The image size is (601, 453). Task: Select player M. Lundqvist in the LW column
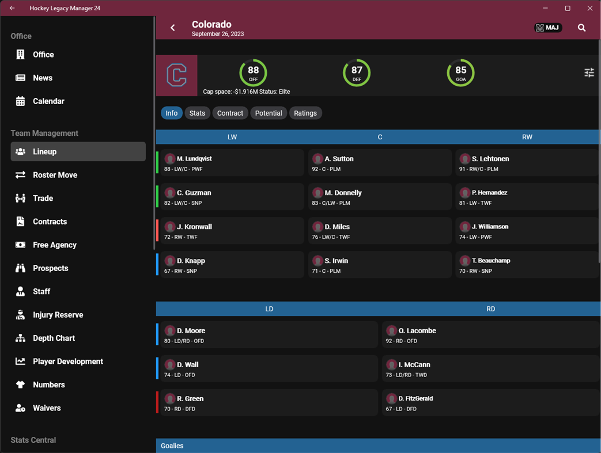(x=230, y=163)
